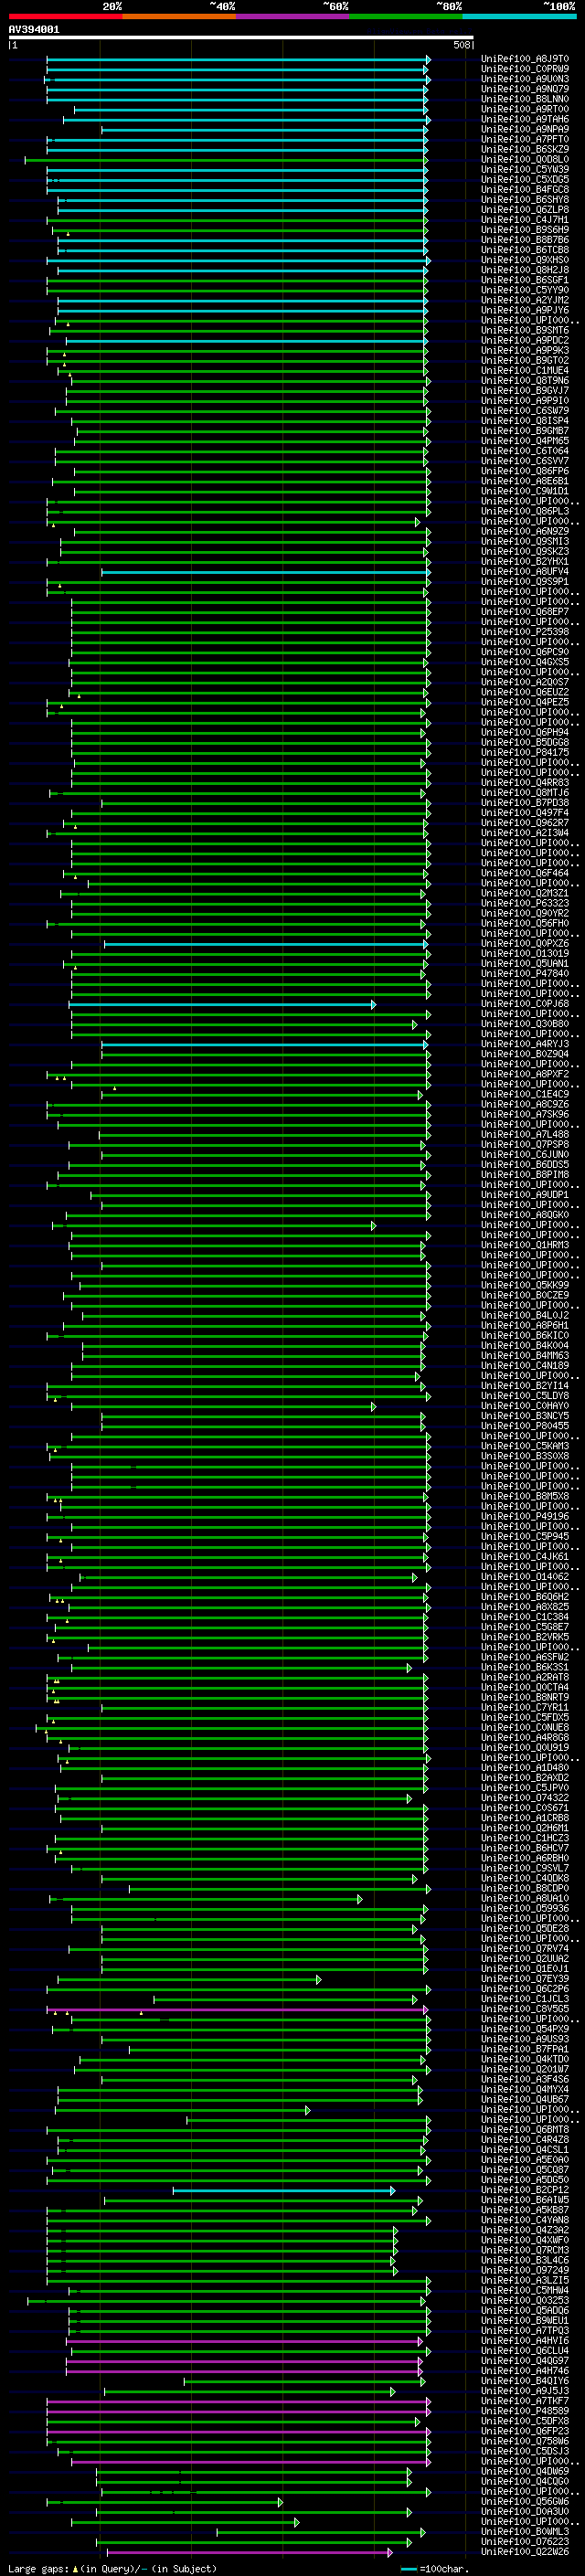
Task: Open hit UniRef100_O14062
Action: [x=525, y=1577]
